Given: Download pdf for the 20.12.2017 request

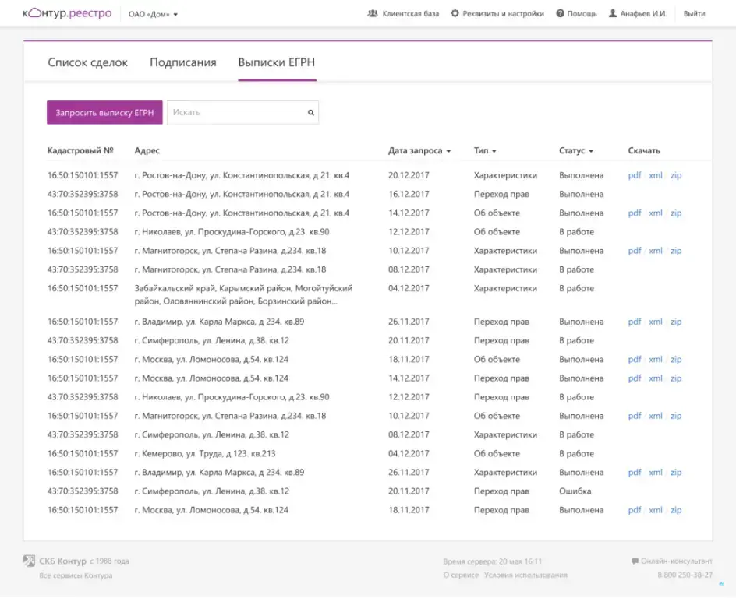Looking at the screenshot, I should pyautogui.click(x=635, y=175).
